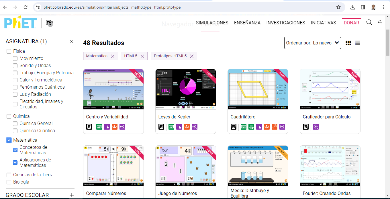Check the Biología checkbox

tap(9, 182)
